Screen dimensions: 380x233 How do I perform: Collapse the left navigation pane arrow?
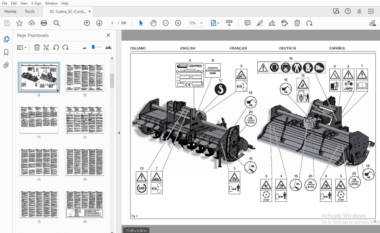click(x=119, y=133)
